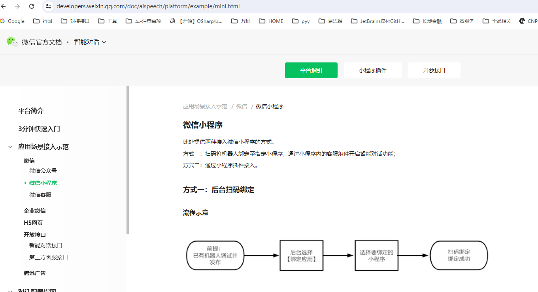Image resolution: width=538 pixels, height=292 pixels.
Task: Open 智能对话接口 in the sidebar
Action: [x=46, y=245]
